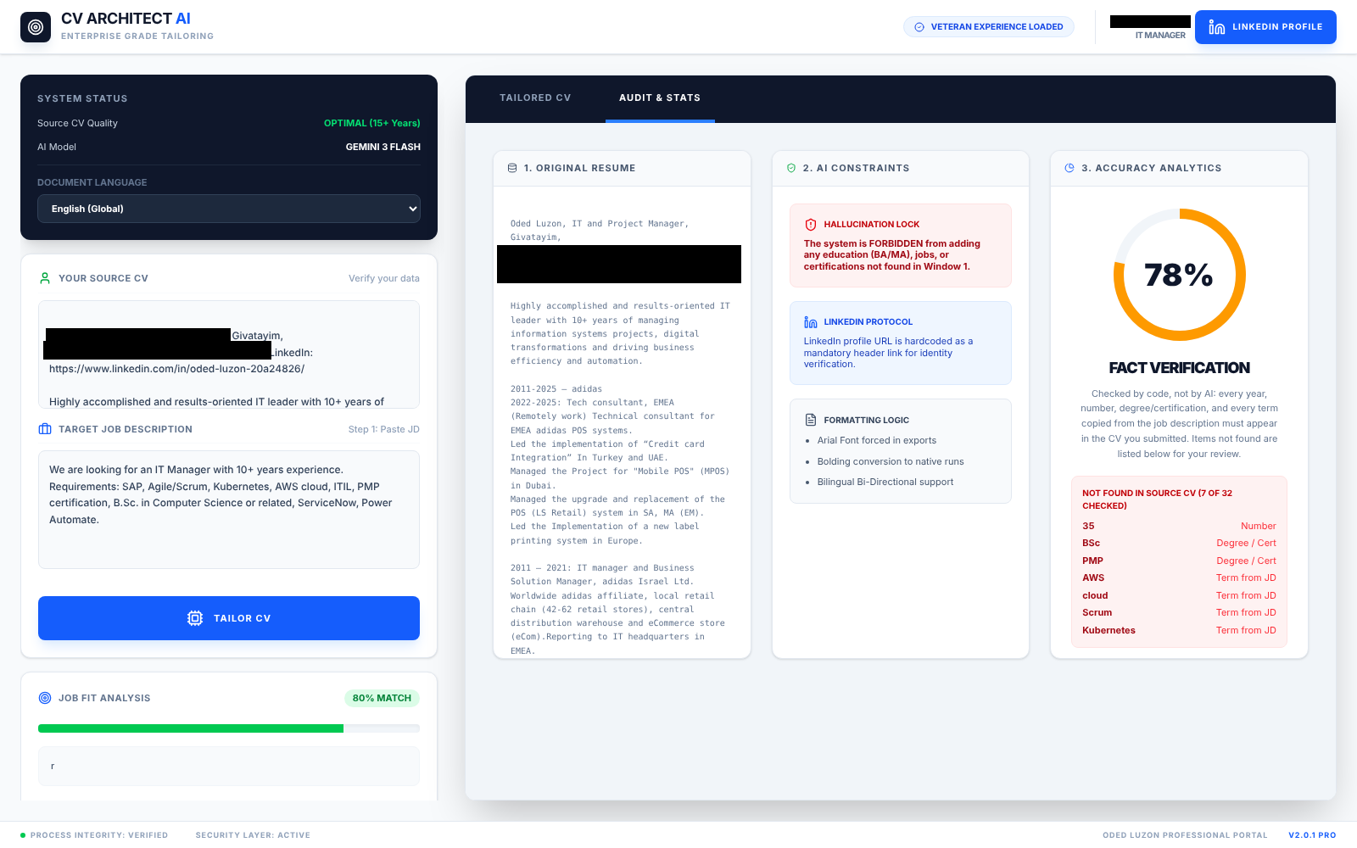Click the 78% accuracy ring gauge
Screen dimensions: 1357x848
click(x=1179, y=275)
